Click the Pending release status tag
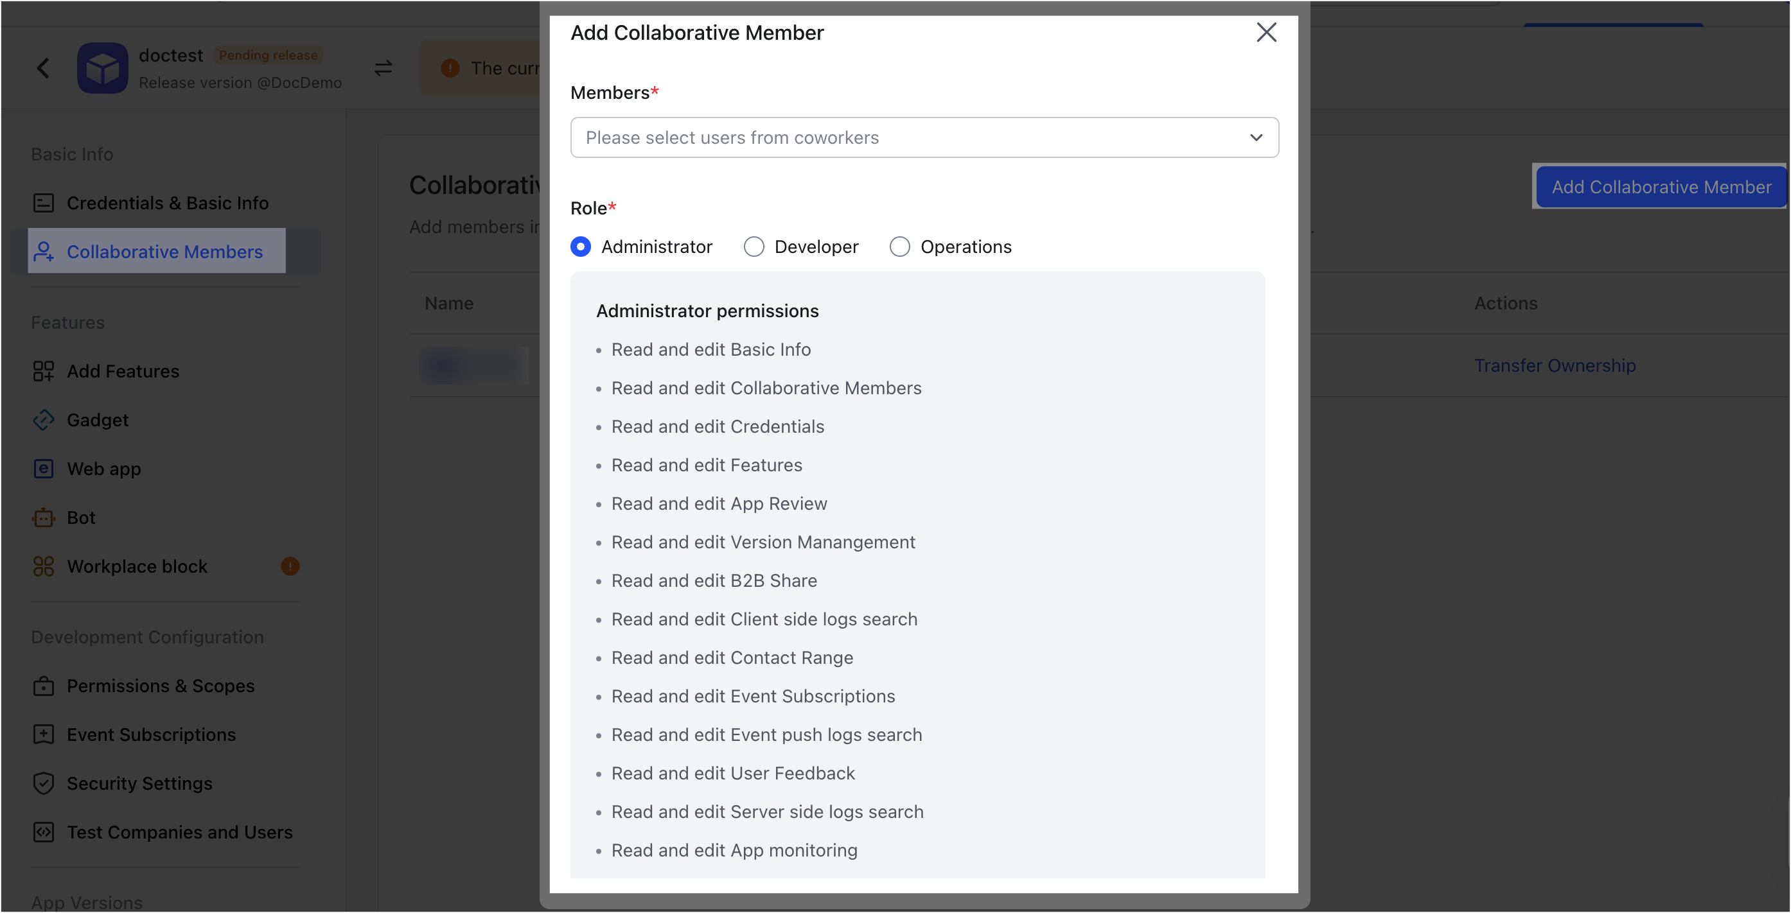 [269, 55]
